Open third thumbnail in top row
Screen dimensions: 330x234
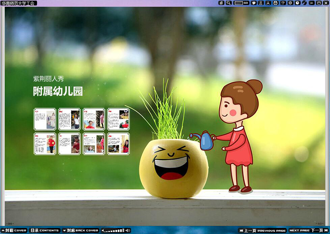[x=94, y=119]
